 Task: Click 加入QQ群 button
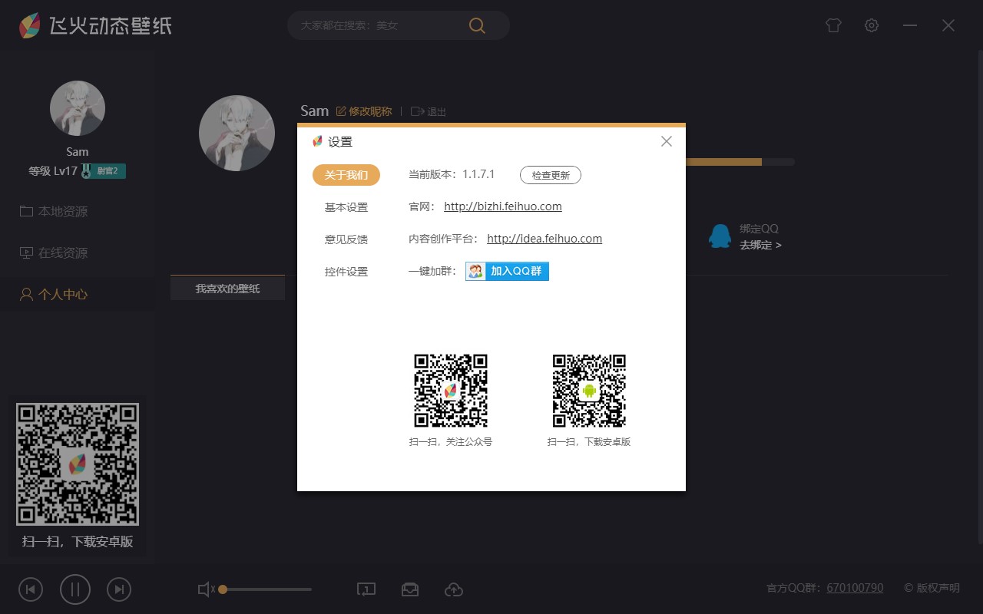(x=507, y=271)
